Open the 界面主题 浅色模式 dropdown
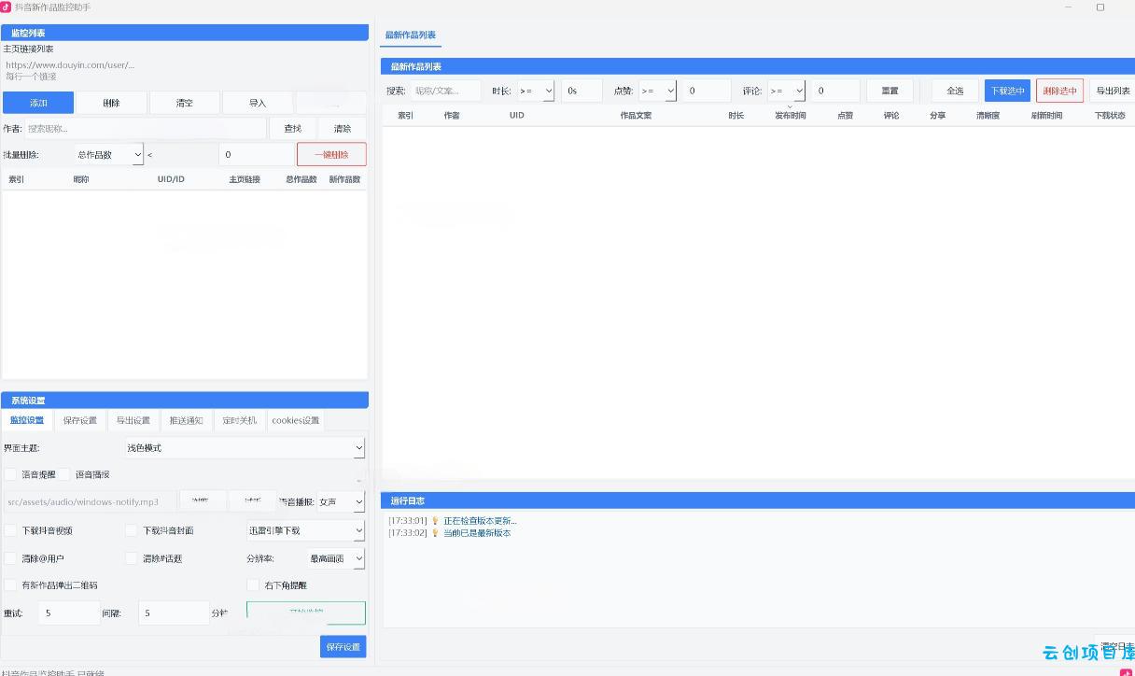The height and width of the screenshot is (676, 1135). point(245,448)
